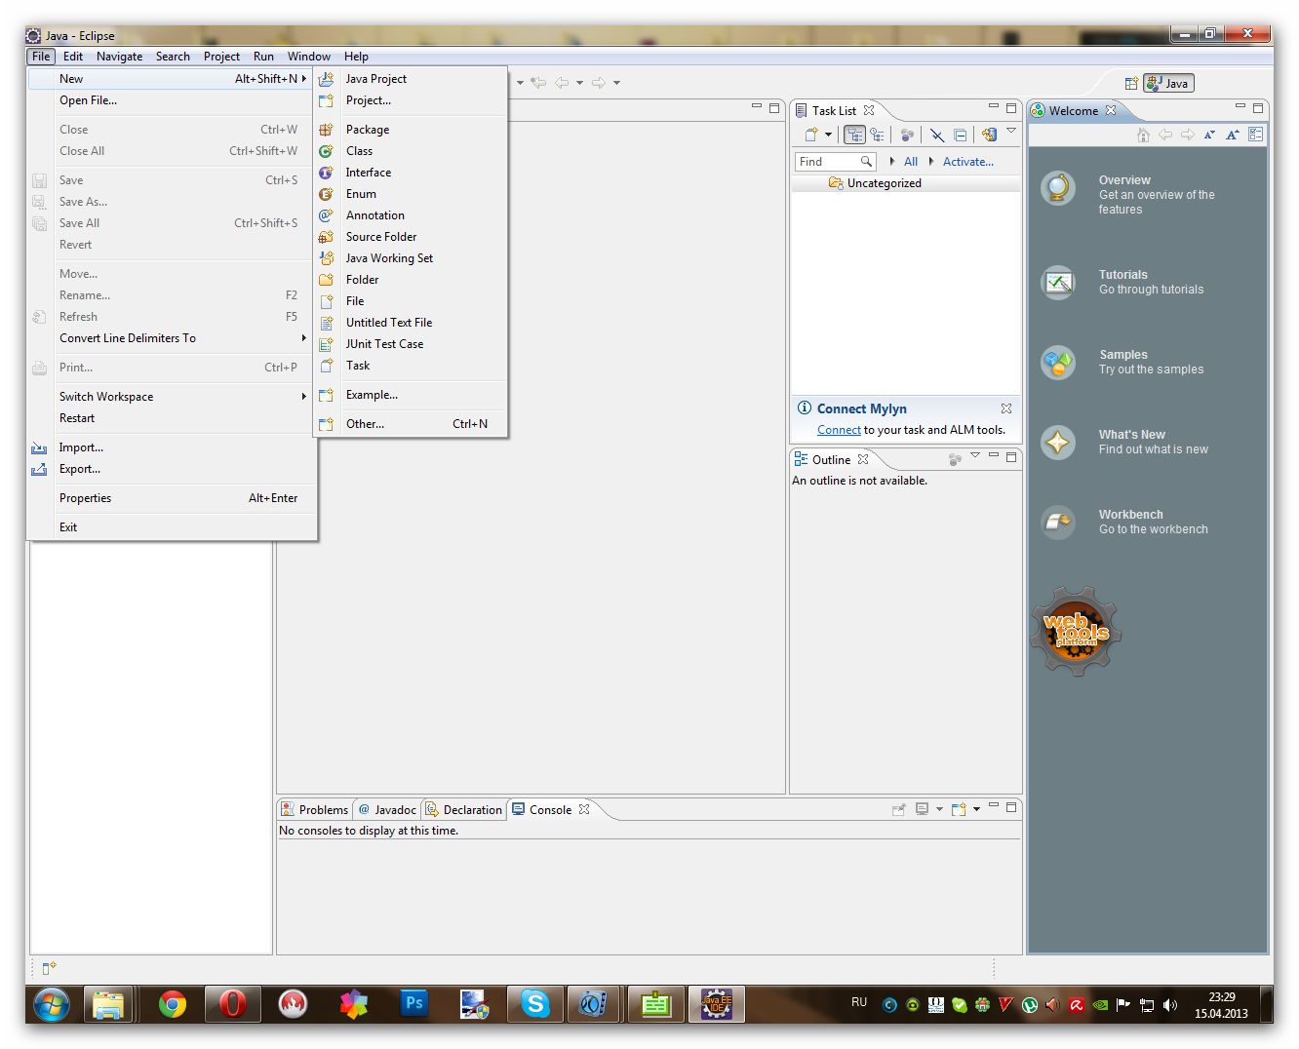Synchronize changed tasks in Task List
The width and height of the screenshot is (1299, 1049).
[x=989, y=135]
